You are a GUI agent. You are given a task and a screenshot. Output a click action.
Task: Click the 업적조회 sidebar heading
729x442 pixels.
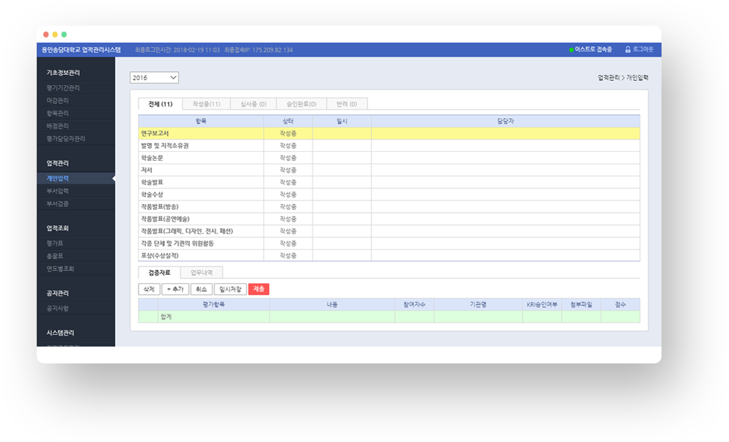(x=58, y=228)
